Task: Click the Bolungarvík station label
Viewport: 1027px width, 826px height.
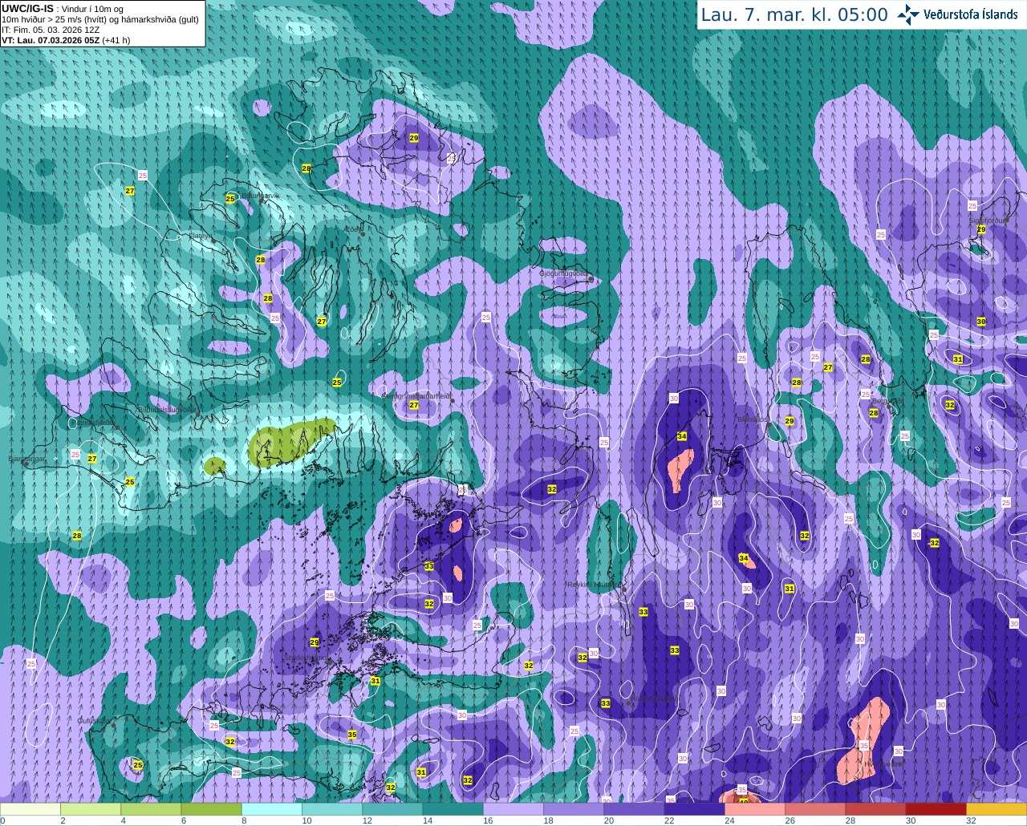Action: 260,196
